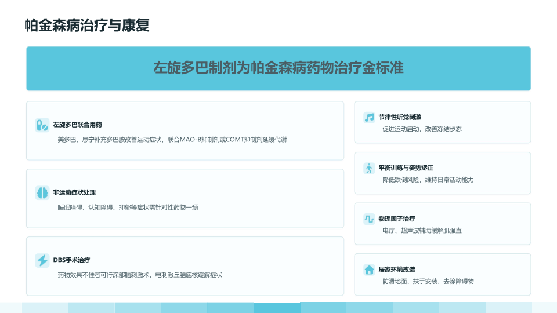Click the pill icon beside 左旋多巴联合用药

coord(42,125)
